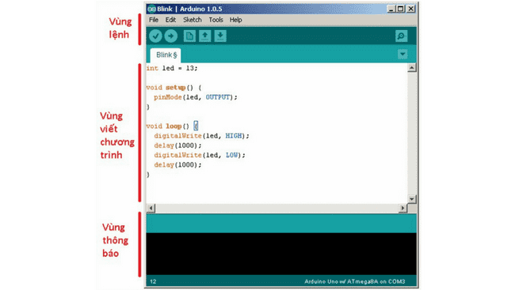Create a new sketch with New icon
The image size is (515, 290).
coord(189,36)
